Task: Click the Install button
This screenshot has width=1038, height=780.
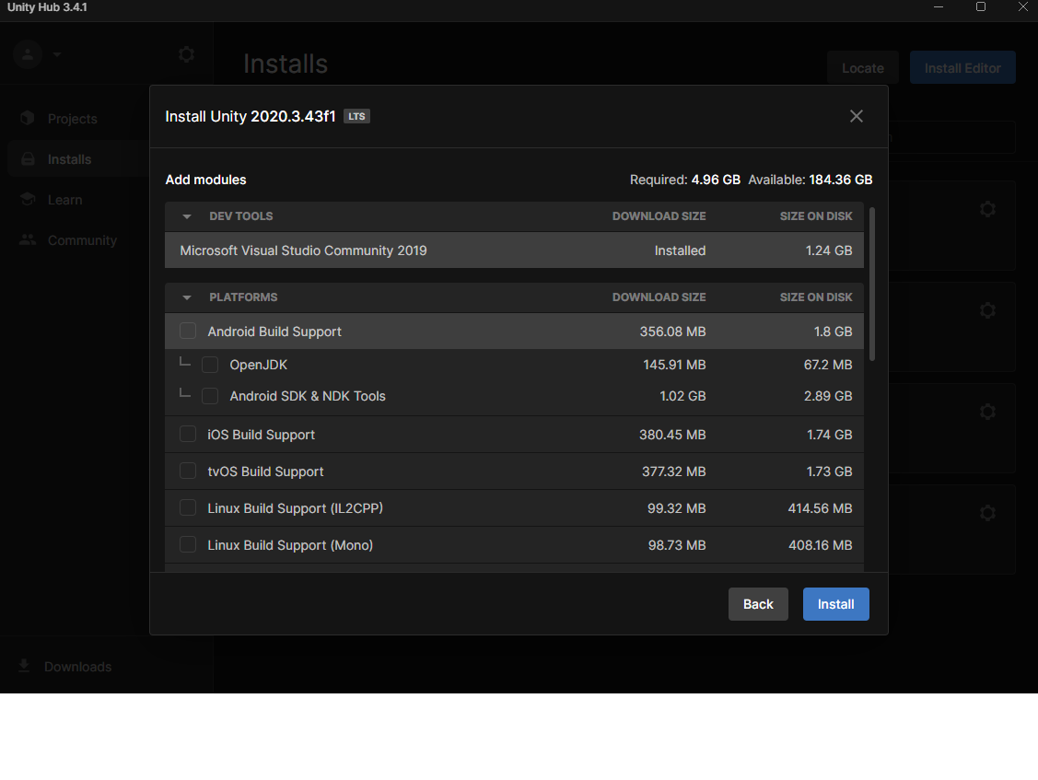Action: (x=835, y=604)
